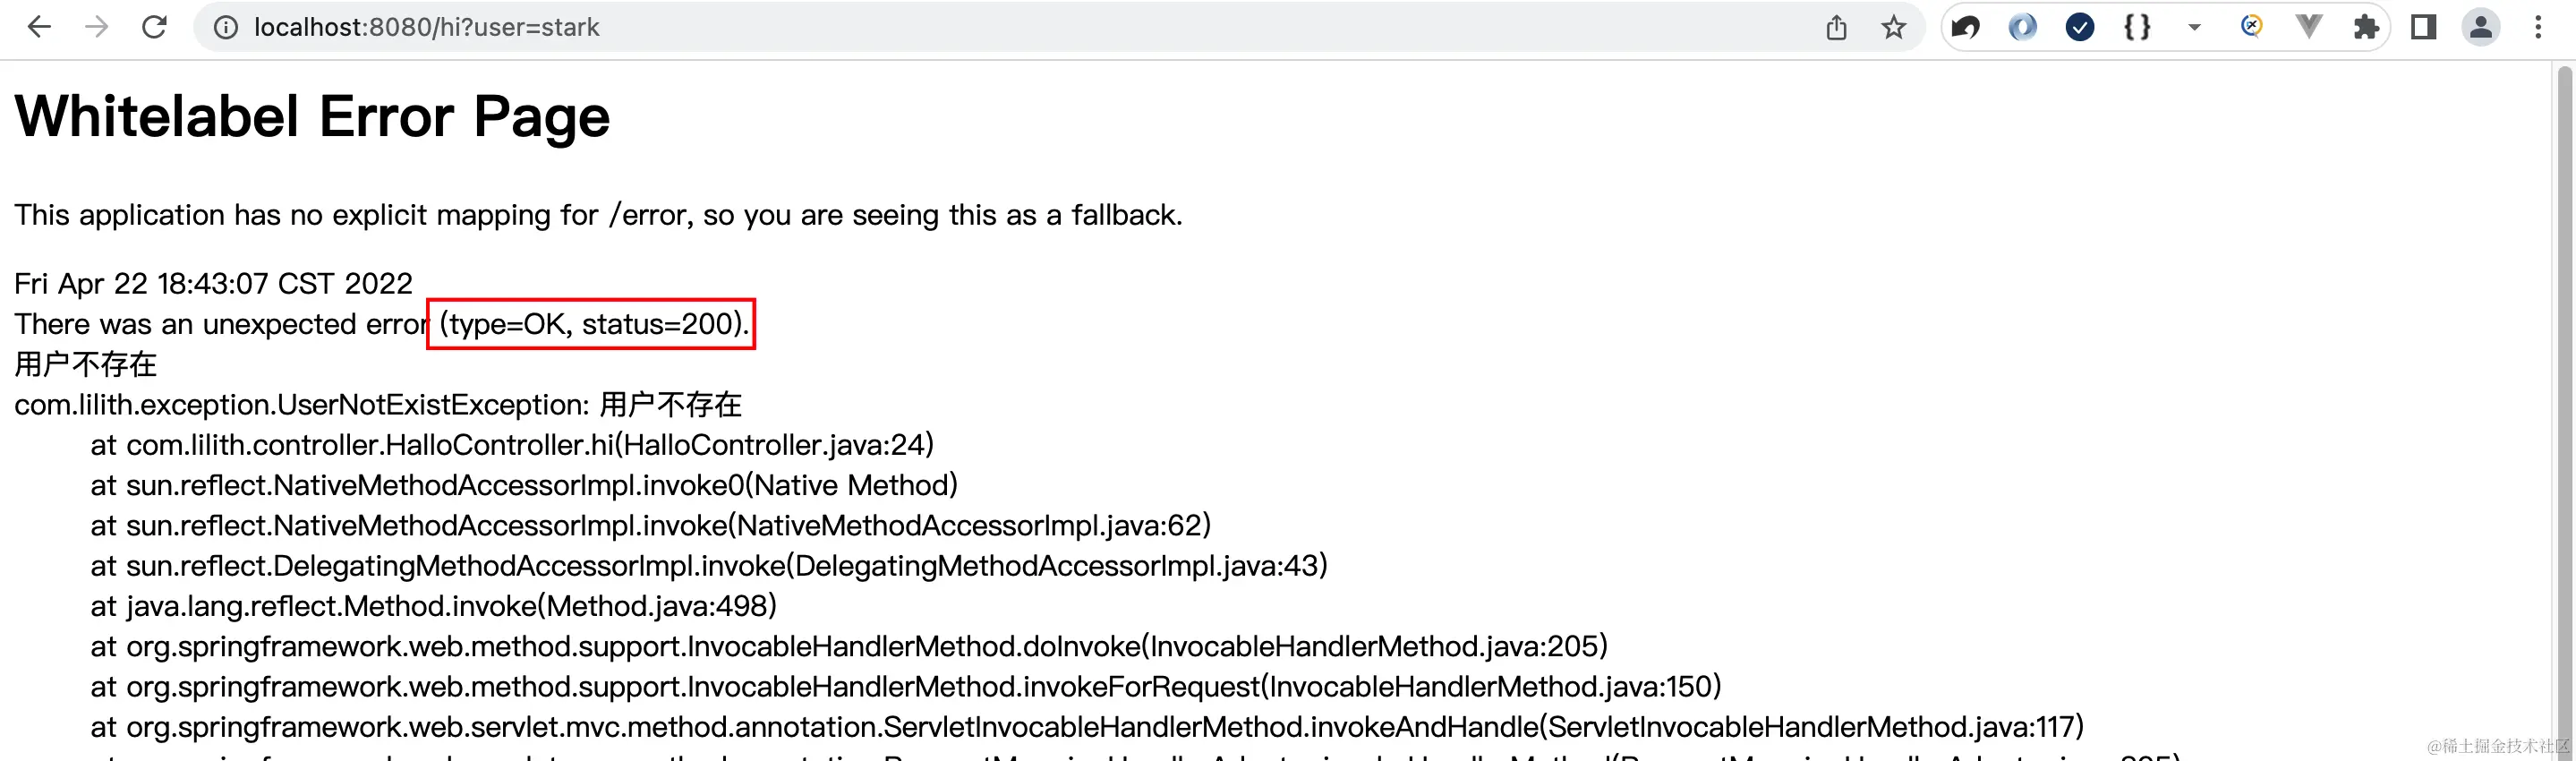Reload the localhost page
The image size is (2576, 761).
click(x=154, y=27)
